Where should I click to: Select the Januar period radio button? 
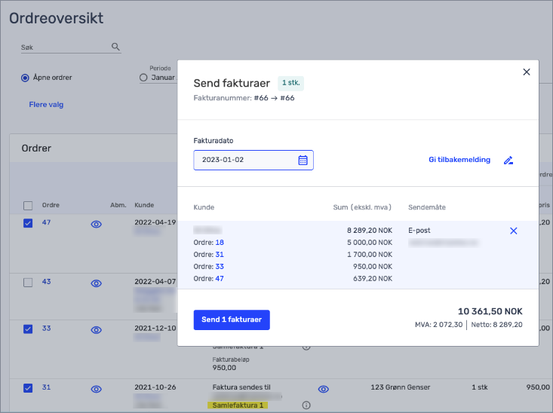[143, 78]
